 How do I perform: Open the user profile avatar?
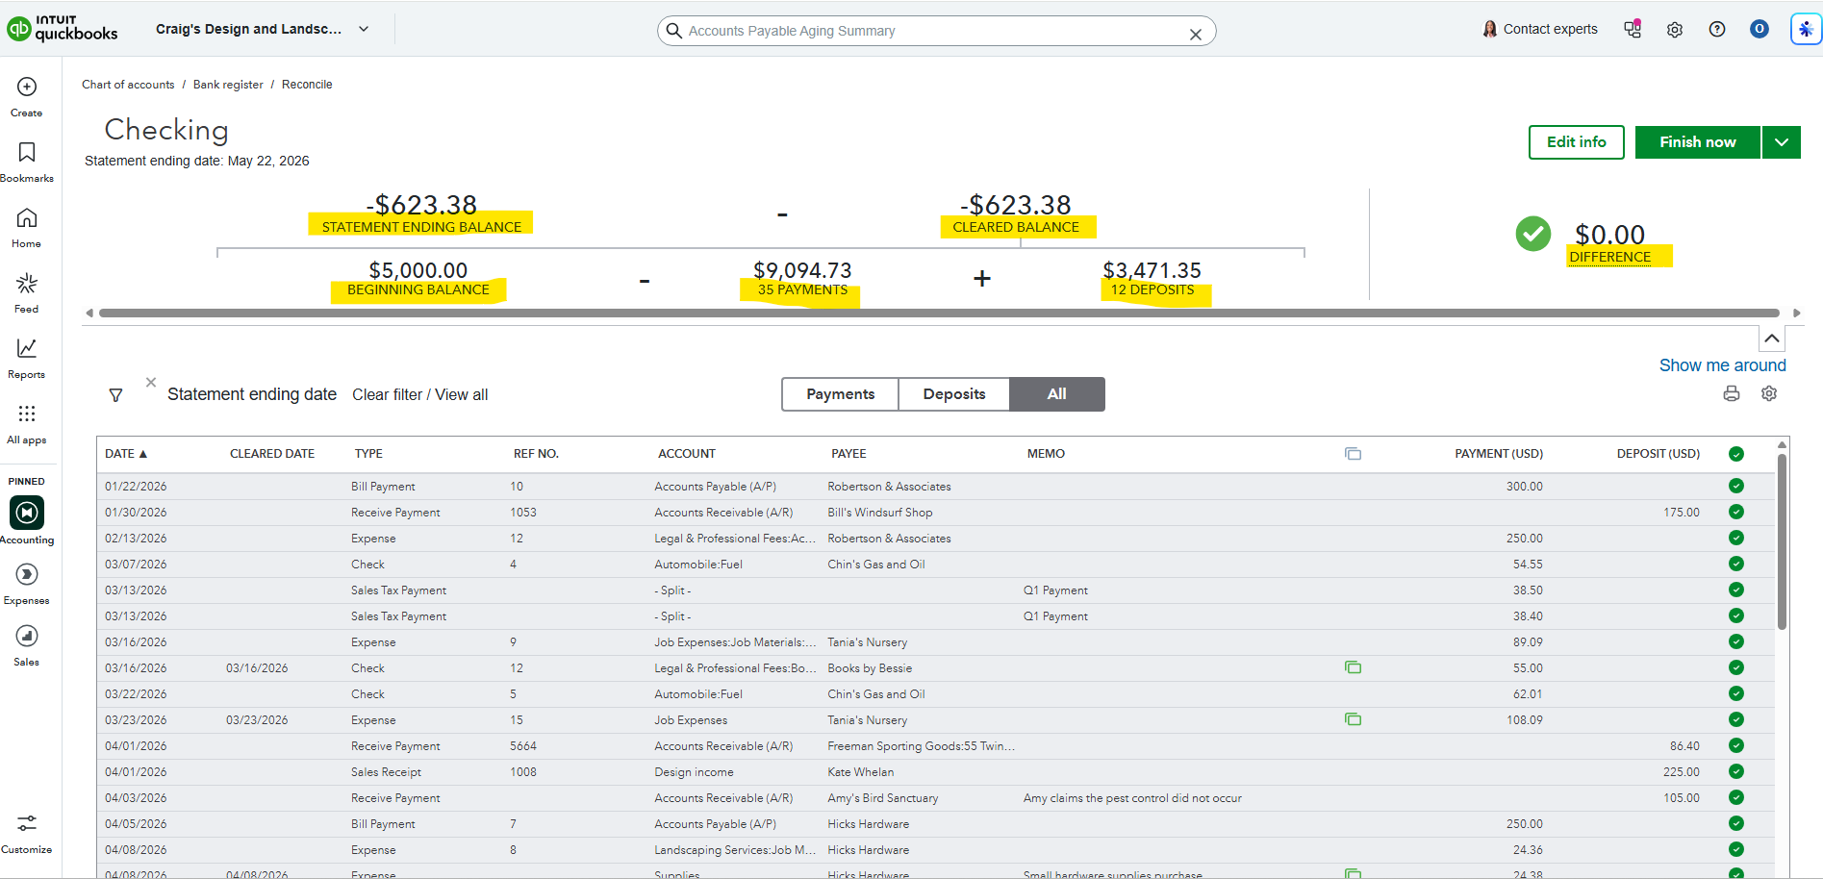click(x=1760, y=29)
